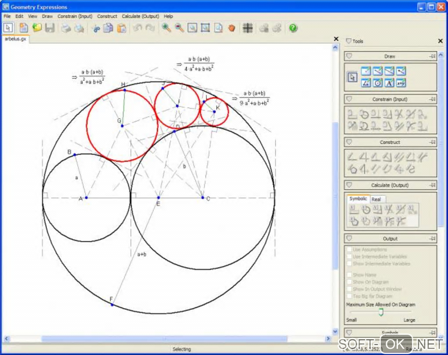Screen dimensions: 448x355
Task: Pick the Draw Circle tool
Action: coord(377,83)
